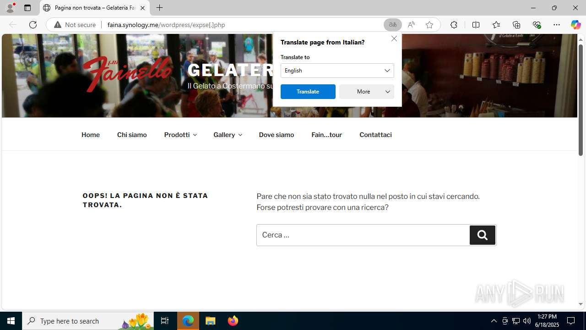
Task: Click the scrollbar down arrow
Action: pos(581,304)
